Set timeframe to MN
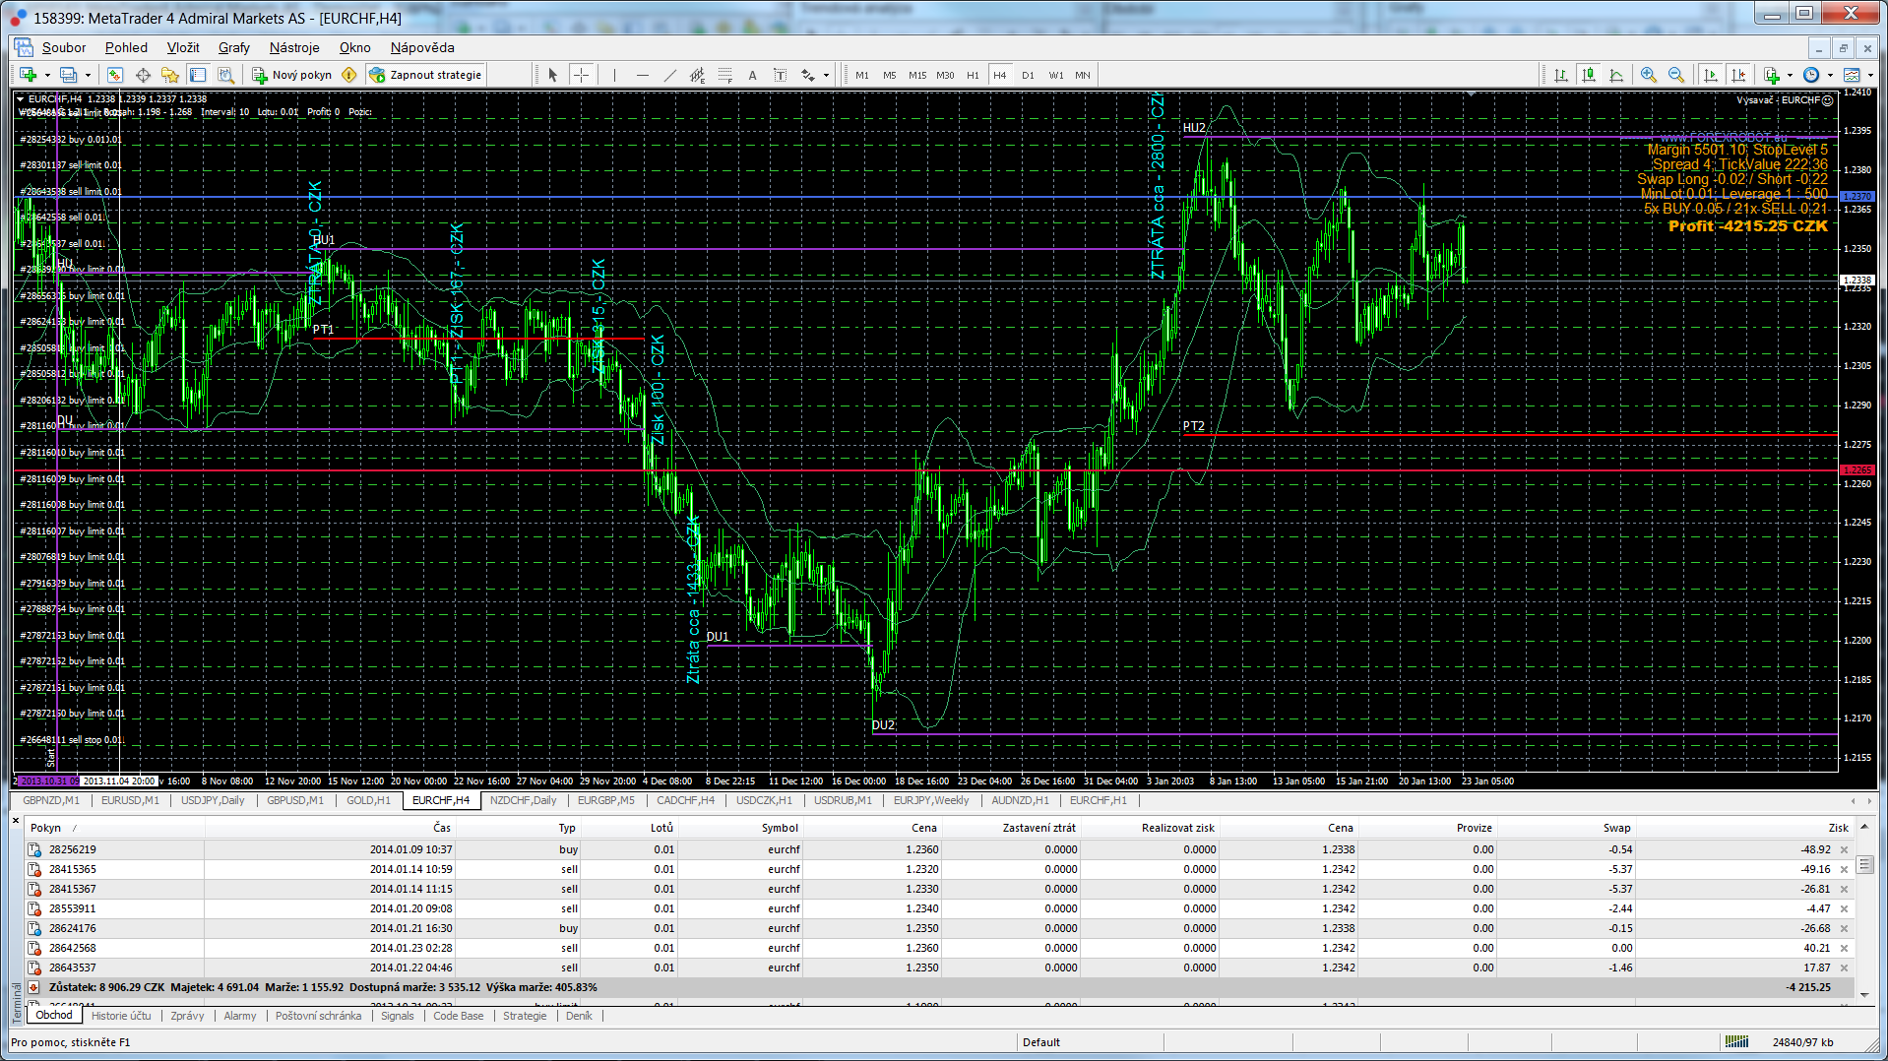 coord(1083,75)
